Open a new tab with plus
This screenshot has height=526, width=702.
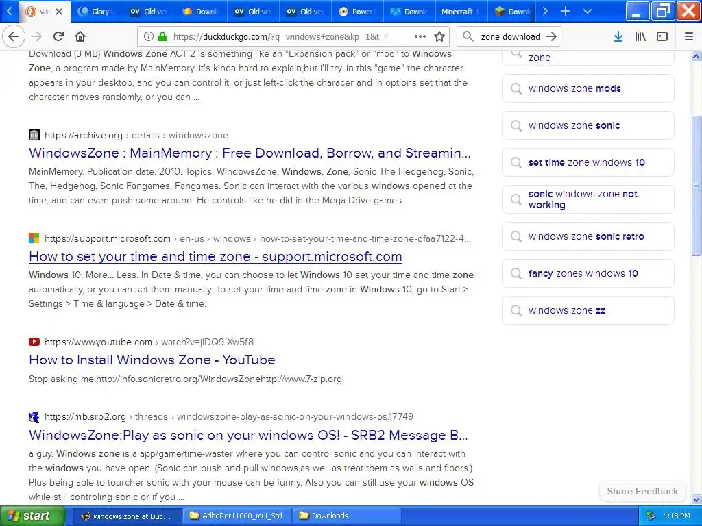[x=566, y=11]
